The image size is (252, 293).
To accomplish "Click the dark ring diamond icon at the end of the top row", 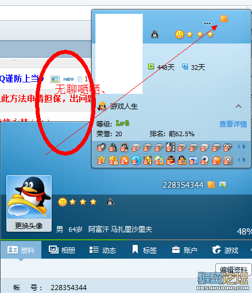I will coord(228,147).
